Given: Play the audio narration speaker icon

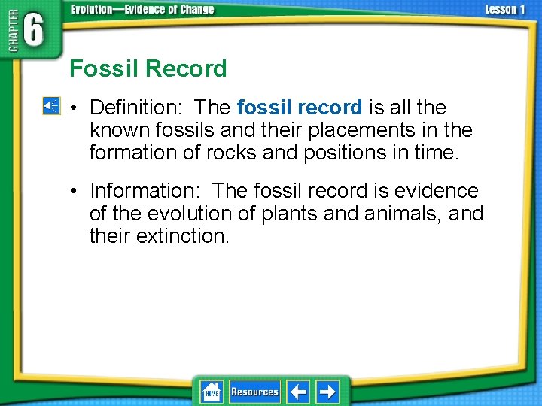Looking at the screenshot, I should 51,106.
